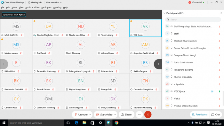Open Task View on the taskbar

(68, 123)
